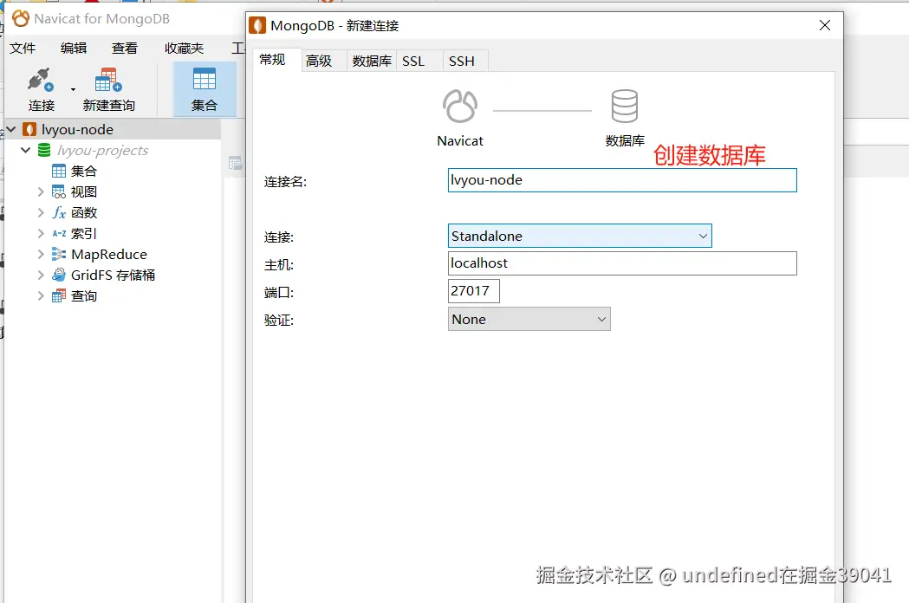Open the 收藏夹 menu

(x=184, y=49)
